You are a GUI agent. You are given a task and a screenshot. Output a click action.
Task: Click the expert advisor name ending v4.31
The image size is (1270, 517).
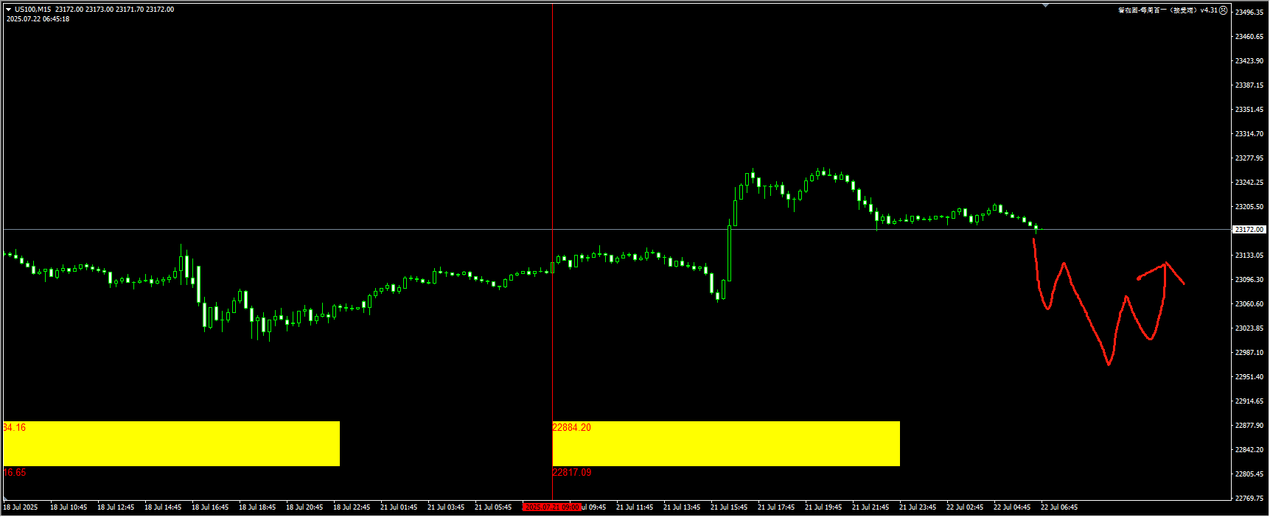point(1168,10)
